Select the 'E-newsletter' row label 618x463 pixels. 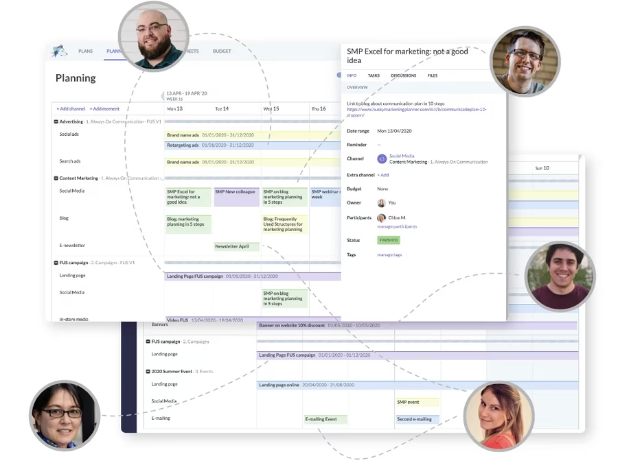(72, 246)
